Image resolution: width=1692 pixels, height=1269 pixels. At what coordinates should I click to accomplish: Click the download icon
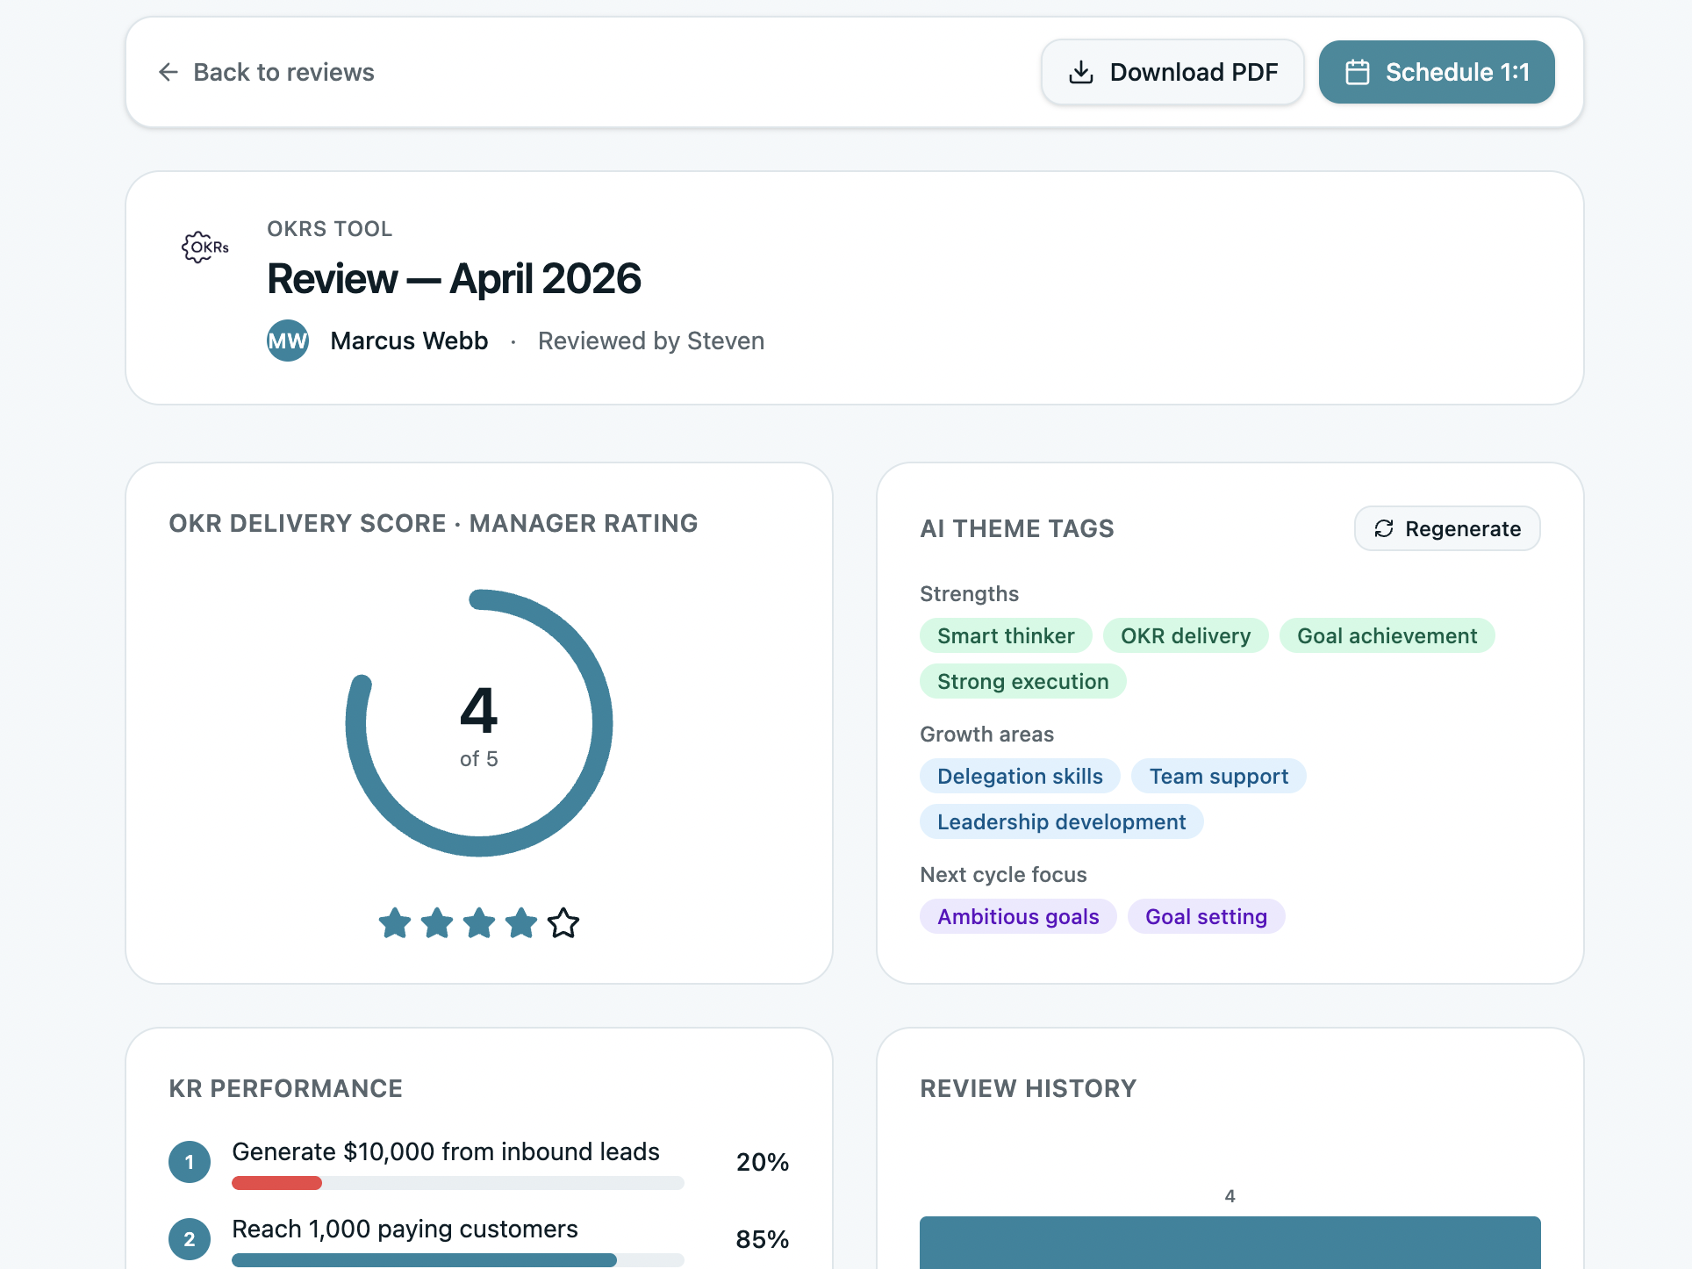click(1081, 72)
